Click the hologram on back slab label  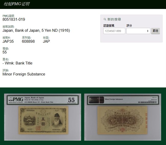click(96, 100)
